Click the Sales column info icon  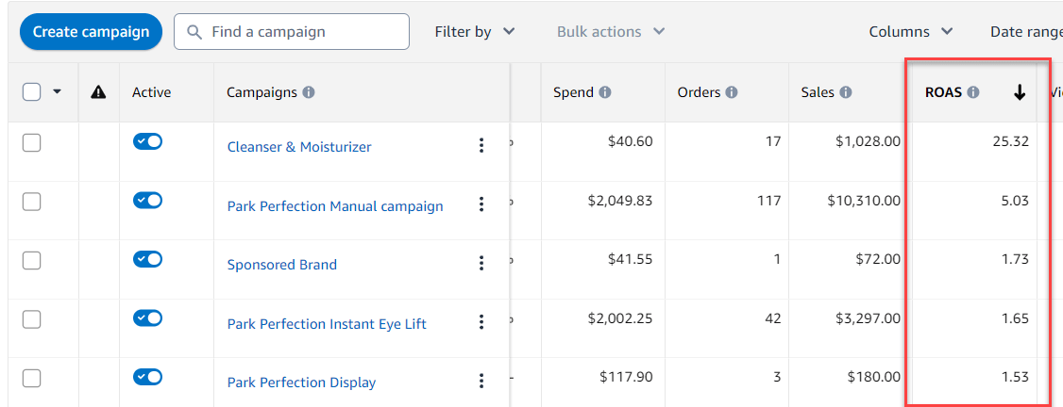point(846,92)
